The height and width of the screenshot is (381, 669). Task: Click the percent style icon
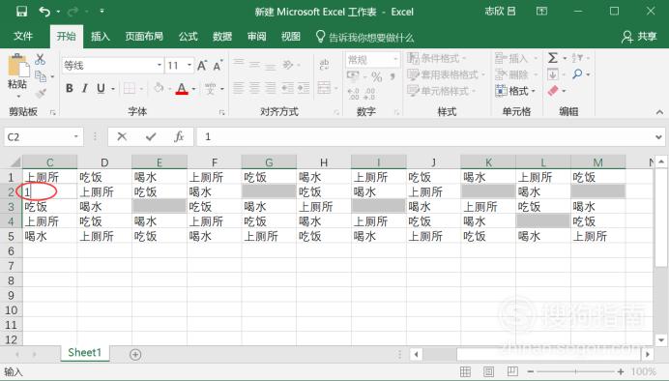pyautogui.click(x=377, y=76)
